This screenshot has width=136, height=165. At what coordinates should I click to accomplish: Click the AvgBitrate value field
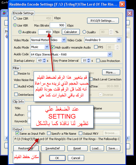(45, 32)
